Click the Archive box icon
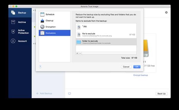This screenshot has height=110, width=179. [x=13, y=22]
